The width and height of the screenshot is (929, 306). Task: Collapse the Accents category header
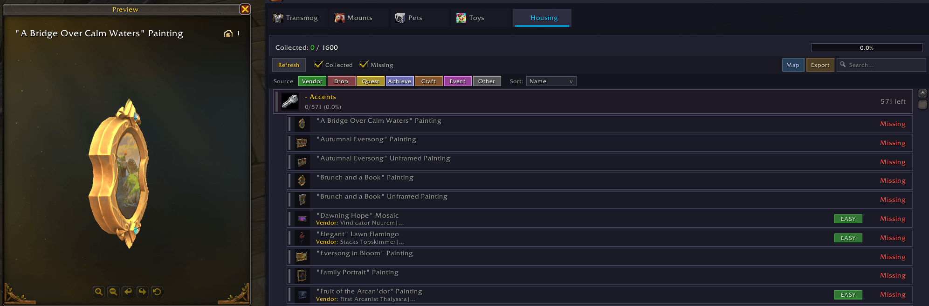coord(593,101)
